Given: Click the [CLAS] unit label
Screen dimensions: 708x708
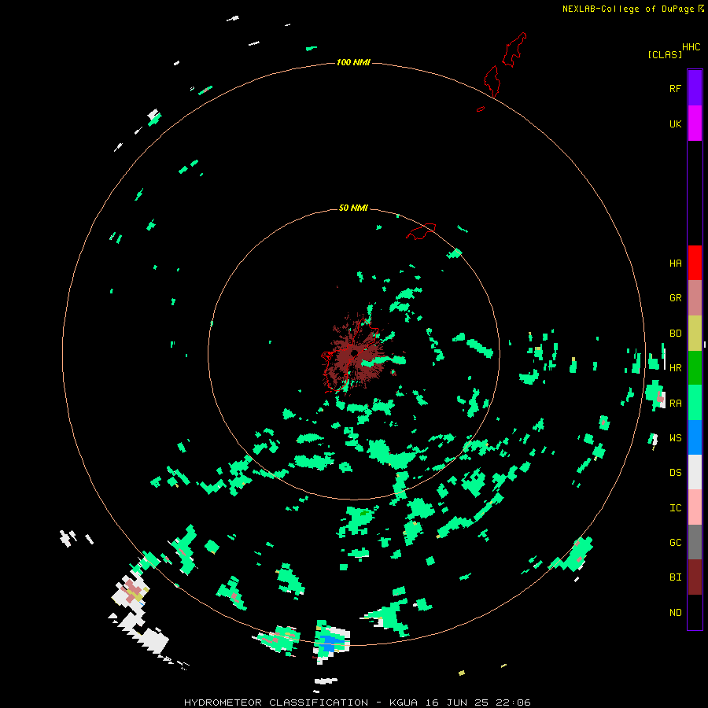Looking at the screenshot, I should coord(664,54).
